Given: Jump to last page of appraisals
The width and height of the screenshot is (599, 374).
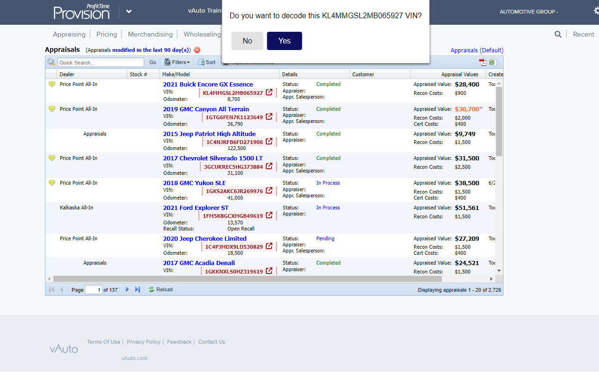Looking at the screenshot, I should (x=138, y=289).
